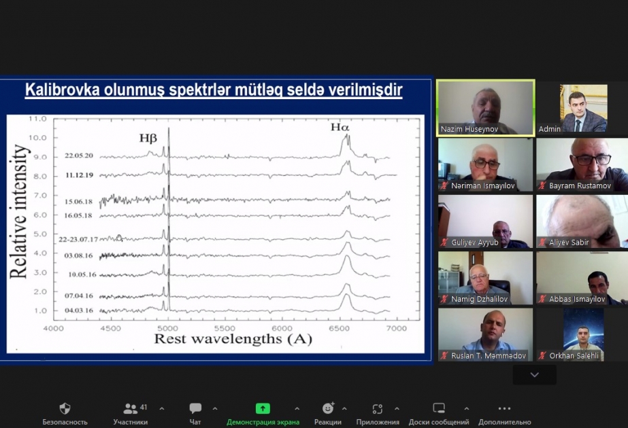Click the Дополнительно label
628x428 pixels.
[505, 422]
